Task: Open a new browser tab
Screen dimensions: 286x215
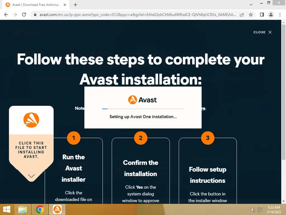Action: [x=75, y=5]
